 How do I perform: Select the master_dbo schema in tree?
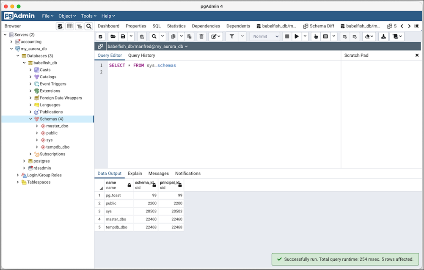click(57, 126)
